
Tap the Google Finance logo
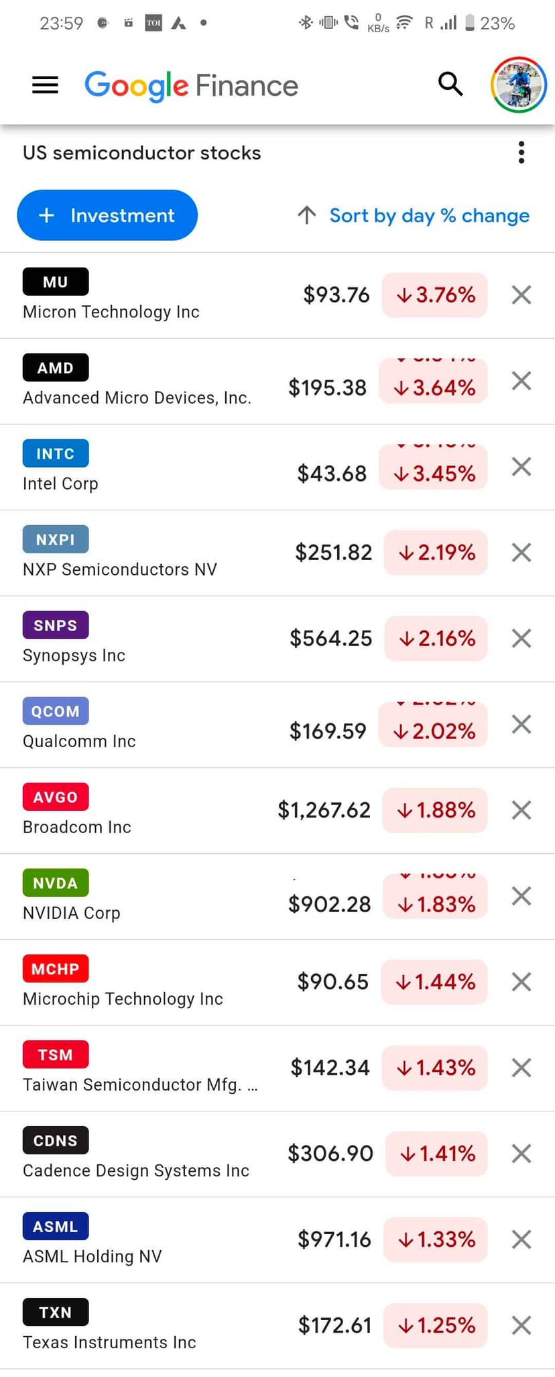[x=191, y=86]
